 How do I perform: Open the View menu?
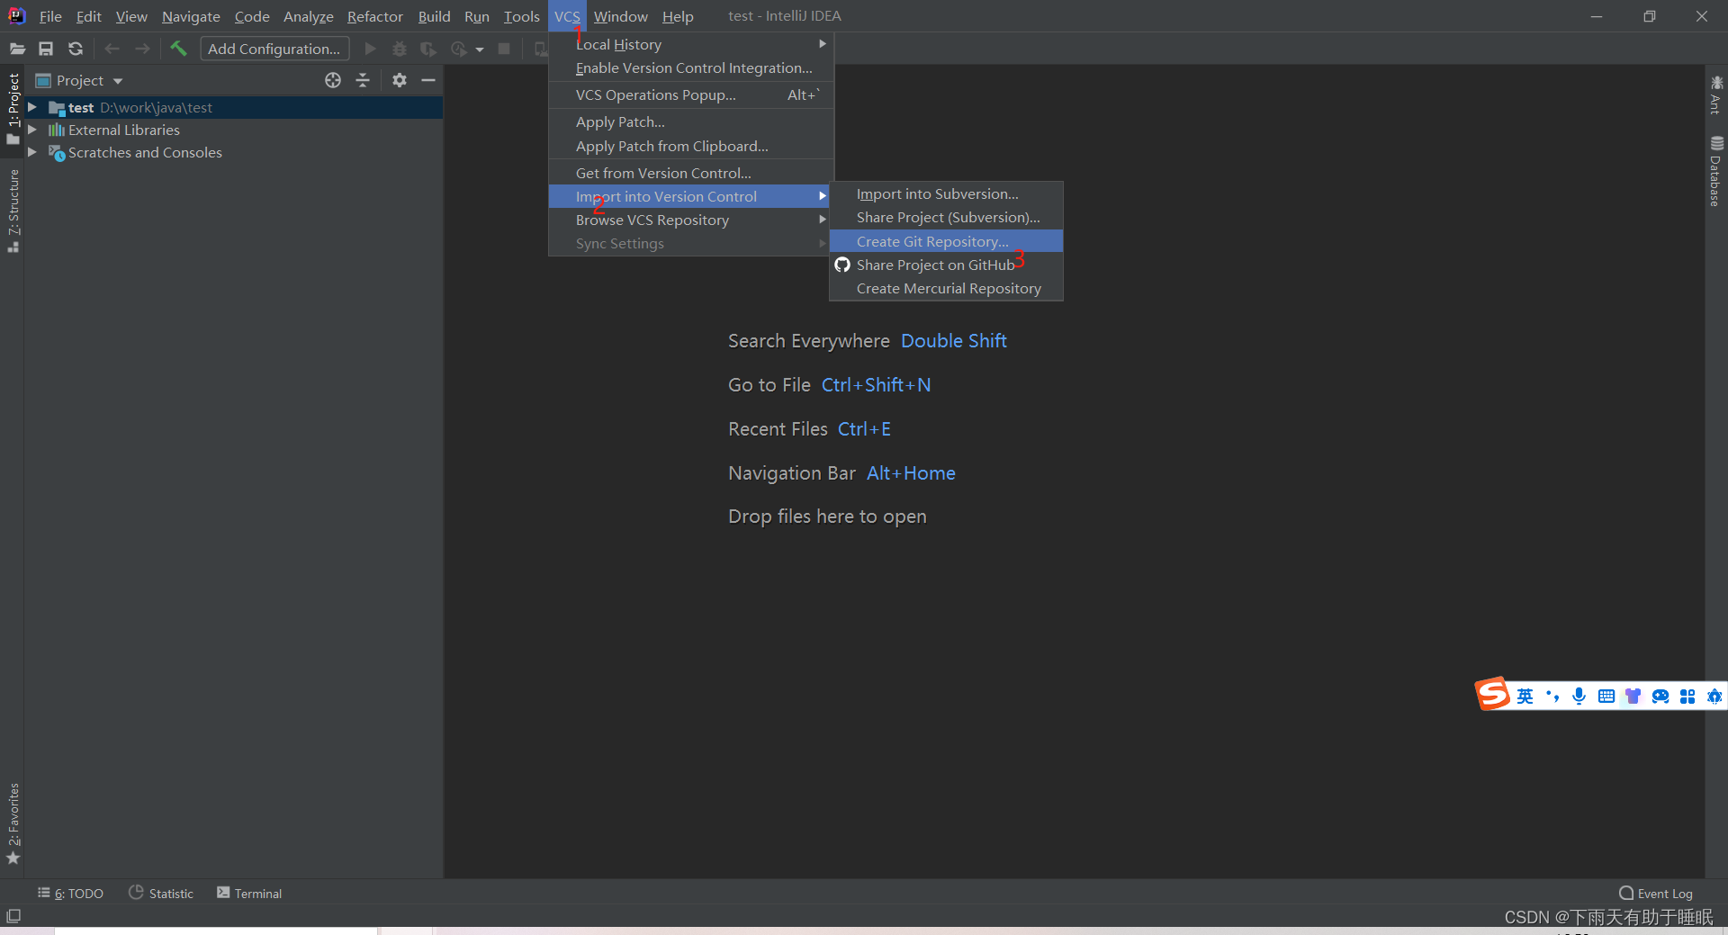tap(131, 16)
